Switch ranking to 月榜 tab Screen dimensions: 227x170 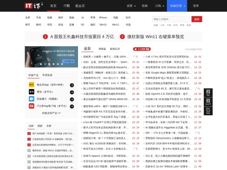tap(49, 126)
